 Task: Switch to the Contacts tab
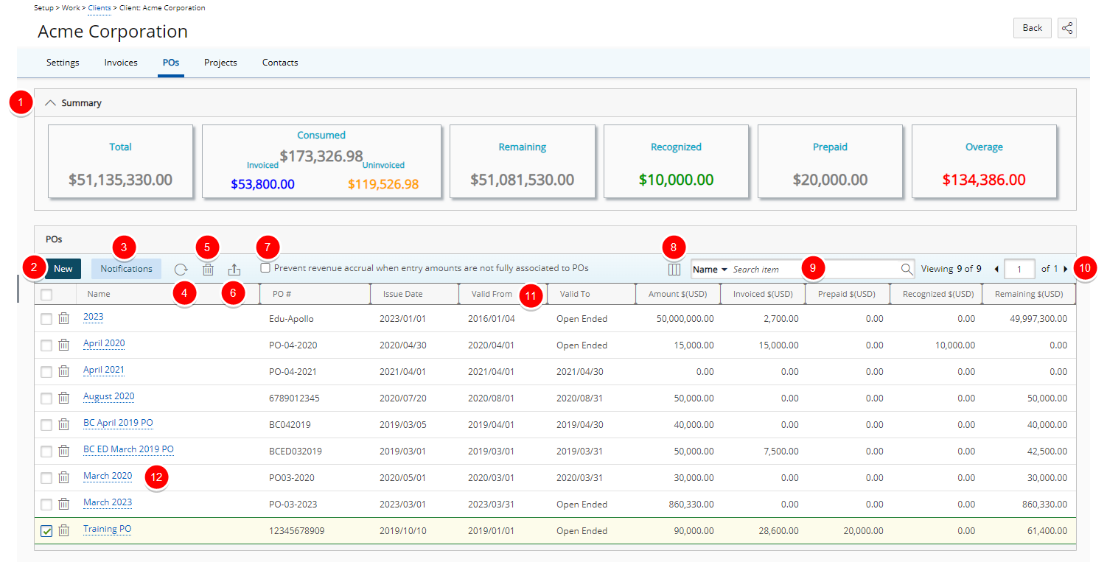[280, 63]
